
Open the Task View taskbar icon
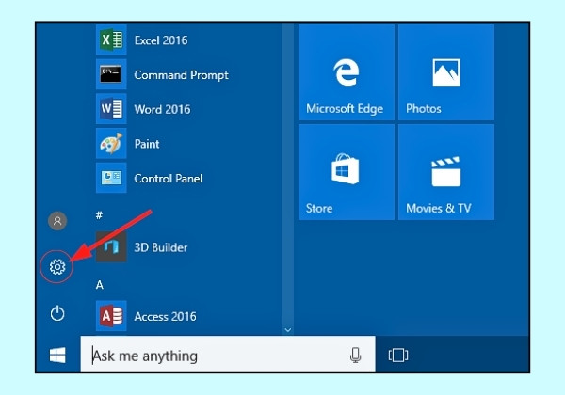pos(398,355)
